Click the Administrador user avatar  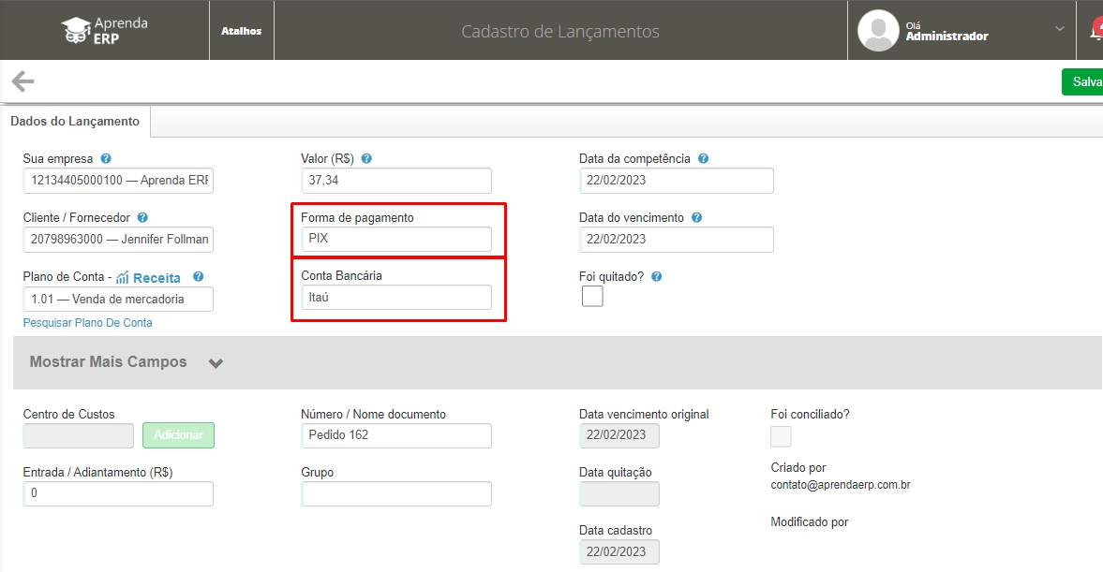click(878, 30)
